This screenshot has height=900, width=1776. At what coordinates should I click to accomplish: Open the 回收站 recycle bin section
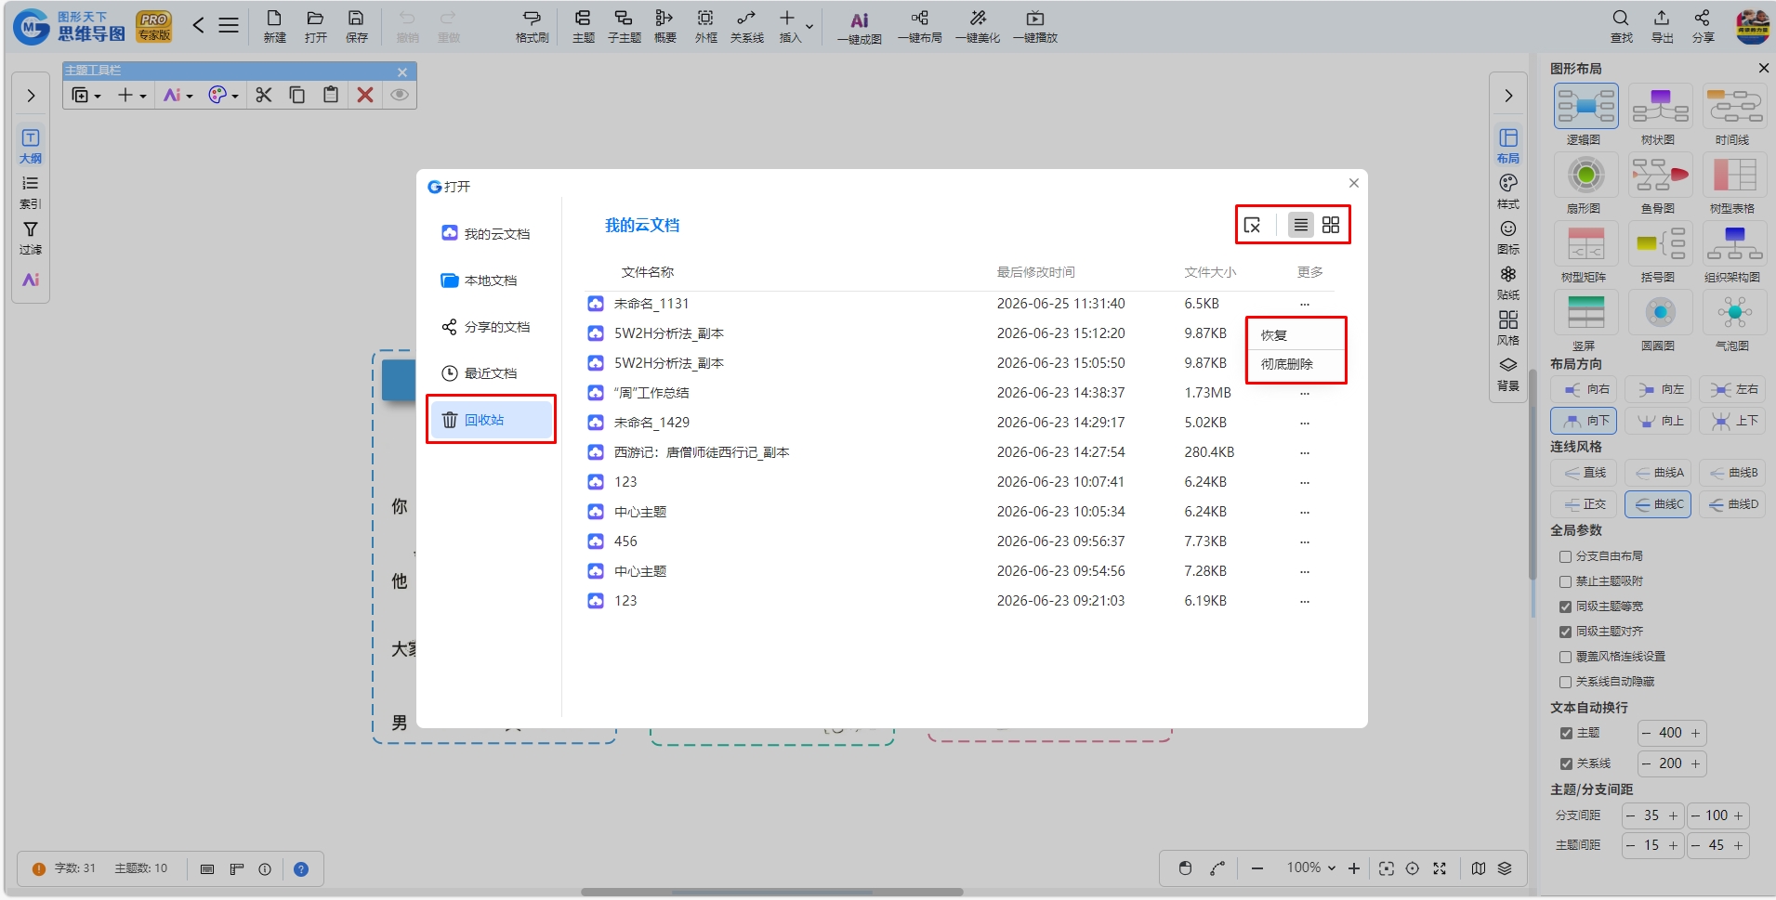pos(490,420)
